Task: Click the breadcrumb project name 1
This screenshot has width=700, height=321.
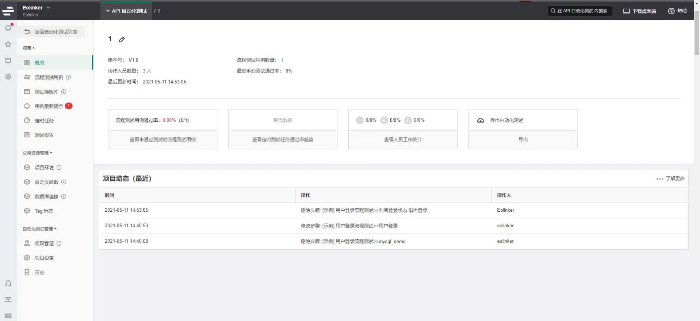Action: coord(159,11)
